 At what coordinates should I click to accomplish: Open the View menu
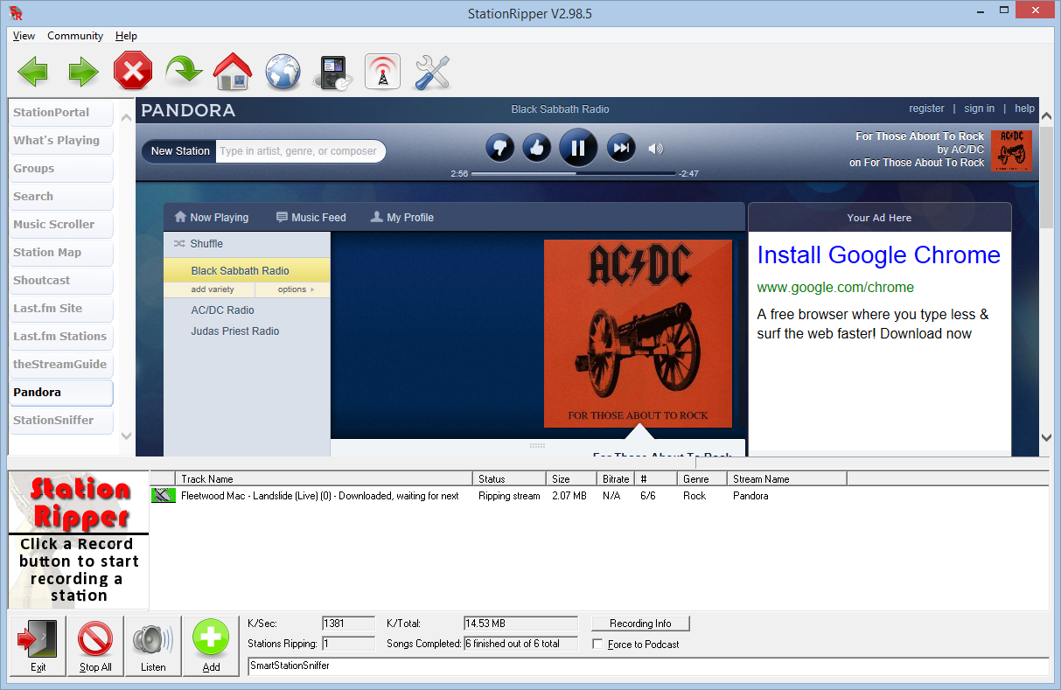(24, 36)
